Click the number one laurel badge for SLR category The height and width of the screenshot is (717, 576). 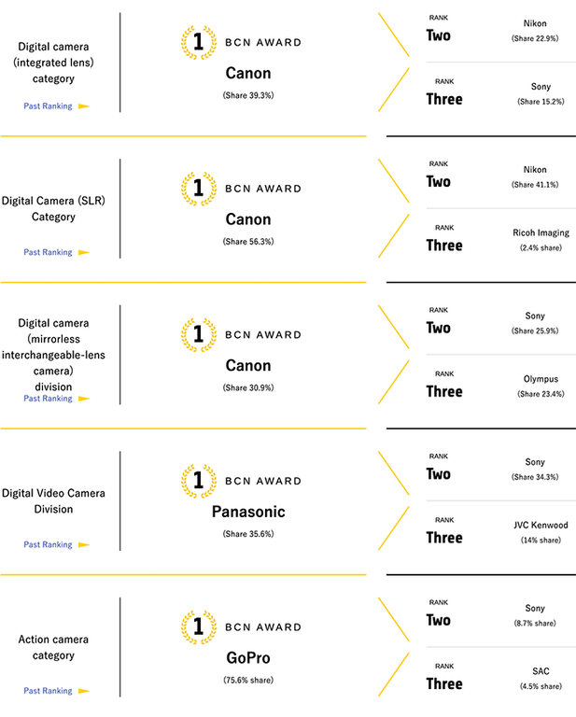[197, 188]
